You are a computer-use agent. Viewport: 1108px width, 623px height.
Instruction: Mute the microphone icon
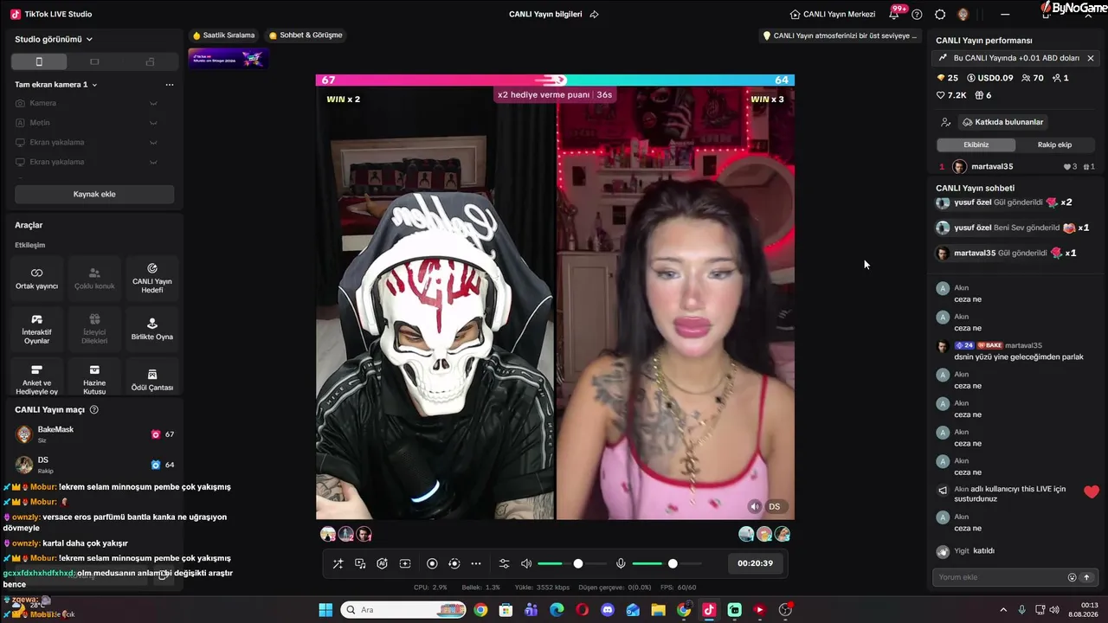pyautogui.click(x=621, y=563)
